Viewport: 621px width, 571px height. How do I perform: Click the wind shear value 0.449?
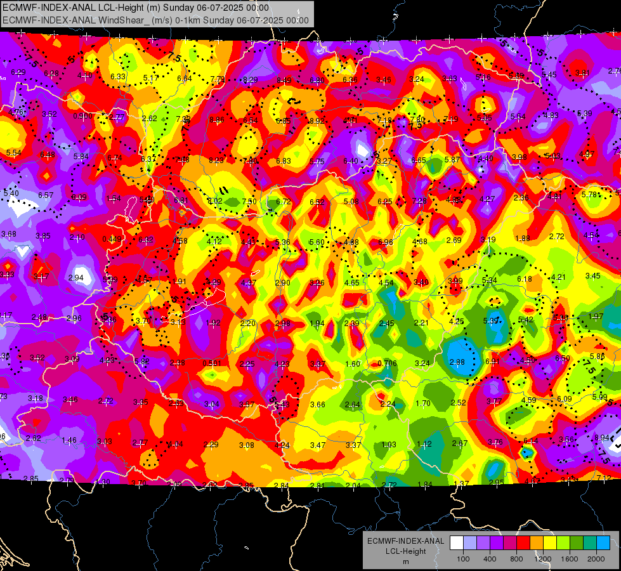click(112, 239)
